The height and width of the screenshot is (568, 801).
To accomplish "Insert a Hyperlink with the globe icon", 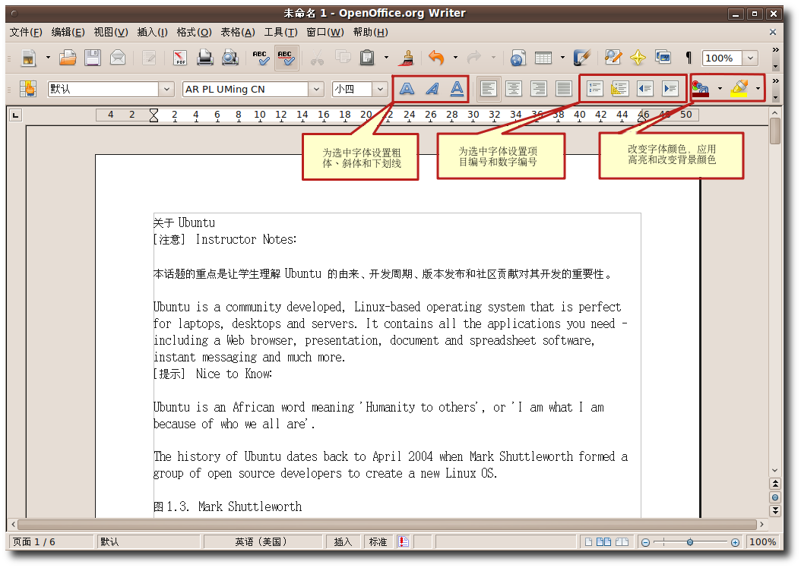I will coord(518,58).
